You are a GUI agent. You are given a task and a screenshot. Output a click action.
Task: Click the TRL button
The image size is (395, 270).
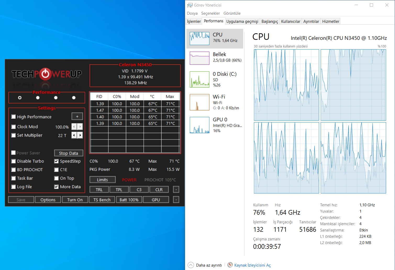tap(99, 190)
